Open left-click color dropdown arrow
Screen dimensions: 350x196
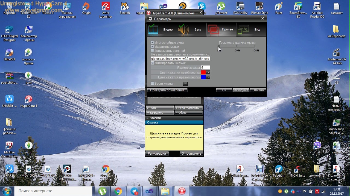[x=208, y=72]
